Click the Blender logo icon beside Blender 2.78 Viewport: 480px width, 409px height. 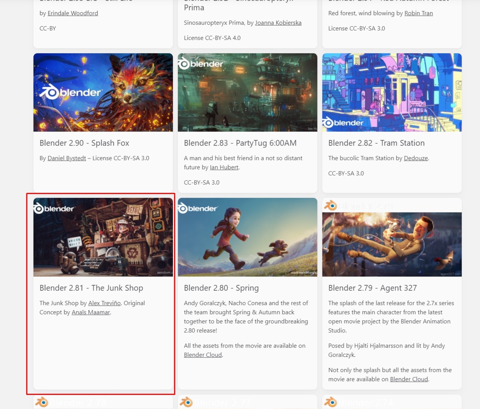coord(42,402)
